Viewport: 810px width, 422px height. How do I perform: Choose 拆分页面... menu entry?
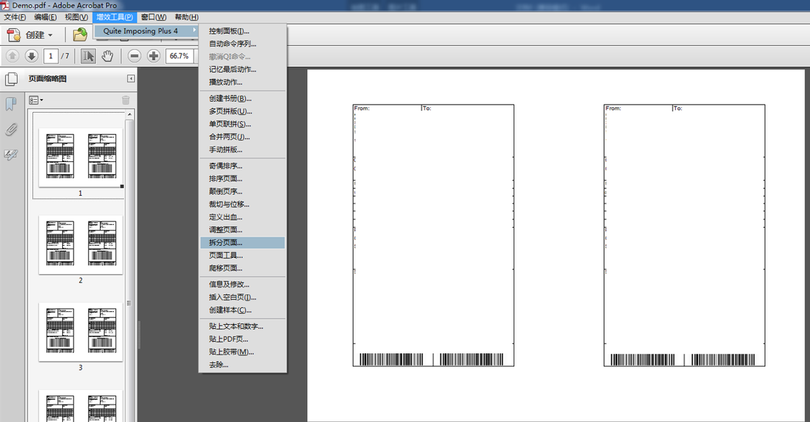(243, 242)
